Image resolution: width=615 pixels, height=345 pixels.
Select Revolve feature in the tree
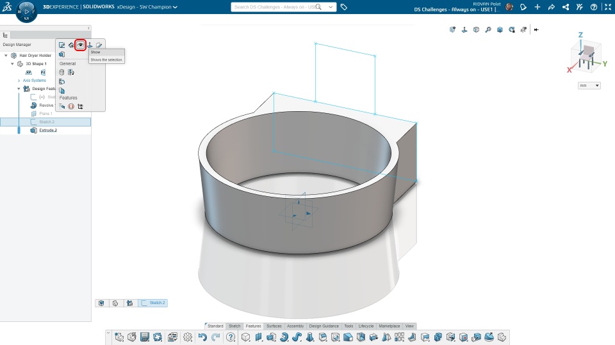pyautogui.click(x=46, y=105)
